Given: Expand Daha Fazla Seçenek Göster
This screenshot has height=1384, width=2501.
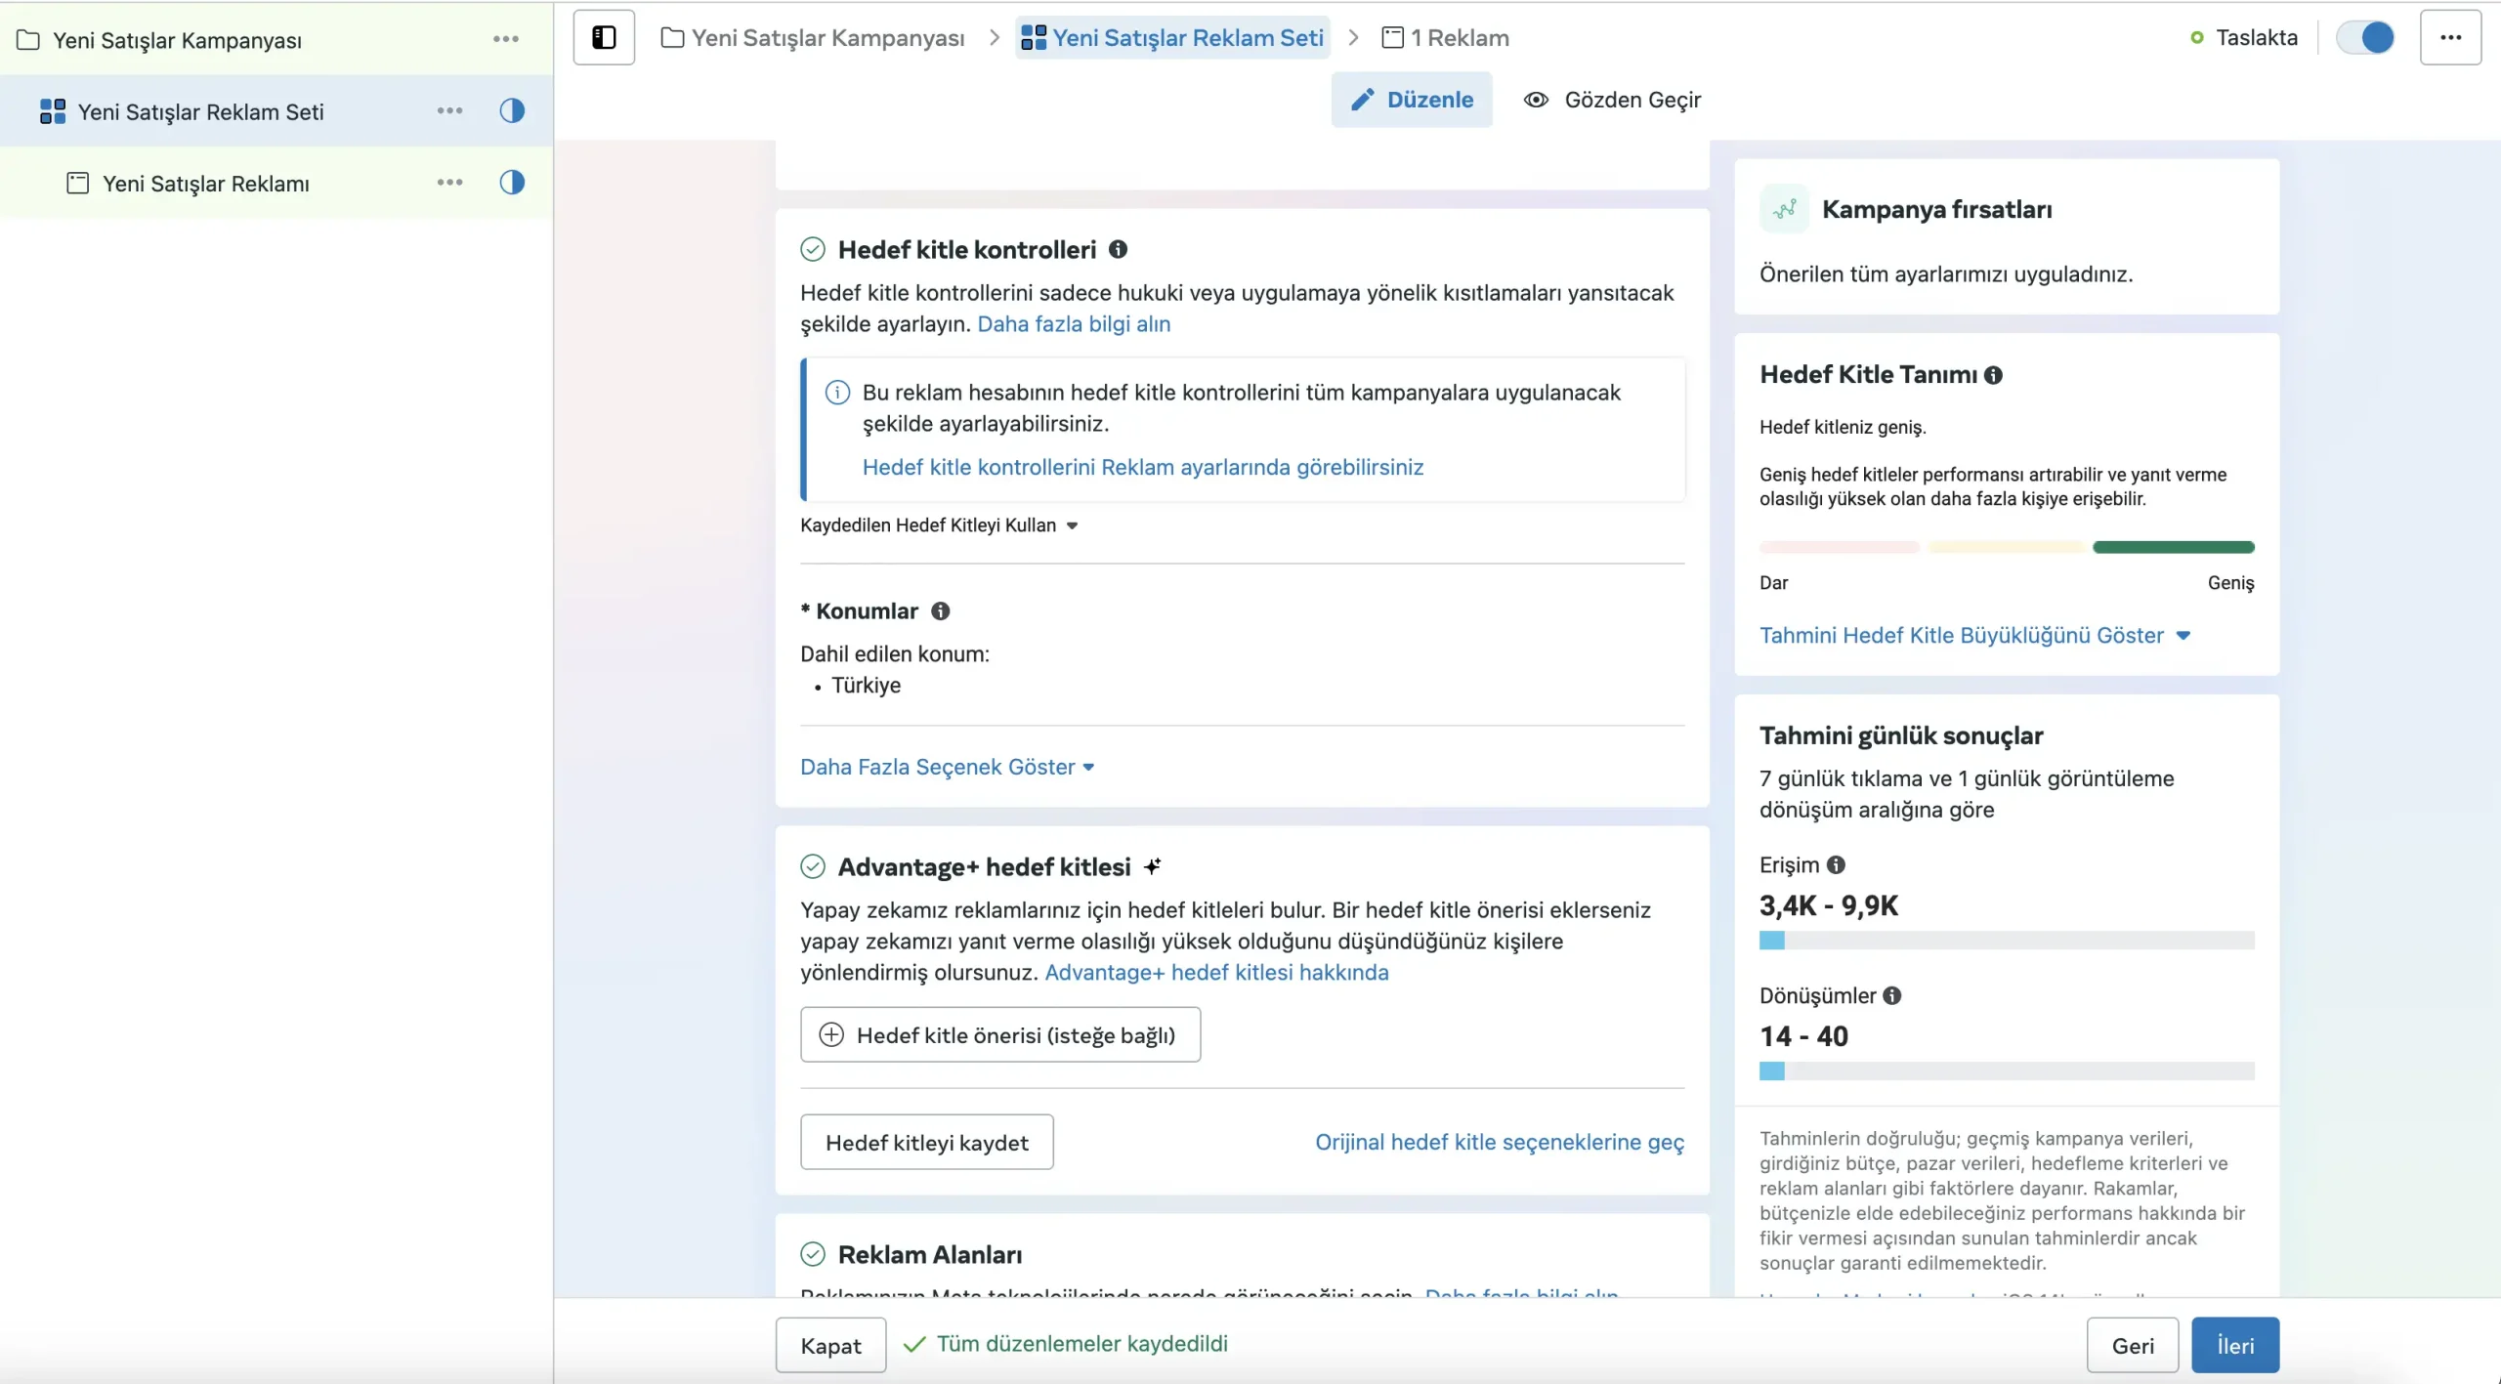Looking at the screenshot, I should (947, 768).
